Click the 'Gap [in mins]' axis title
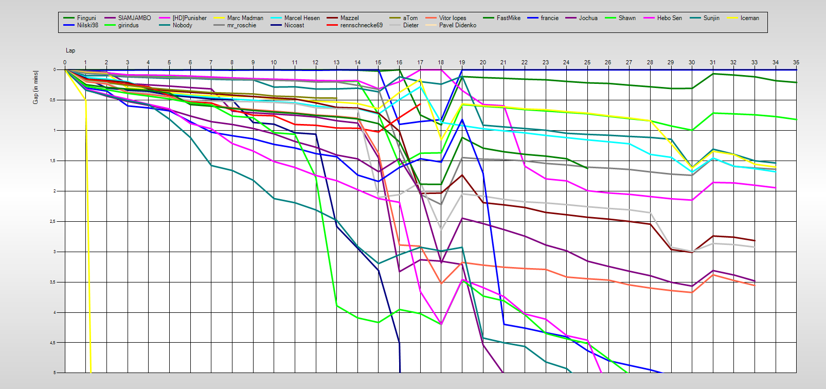This screenshot has height=389, width=826. point(35,87)
